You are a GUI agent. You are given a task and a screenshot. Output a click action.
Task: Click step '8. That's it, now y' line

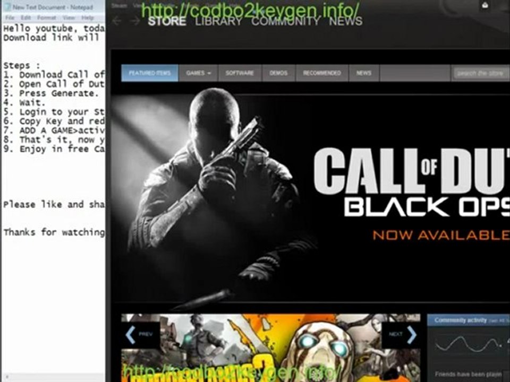tap(54, 140)
